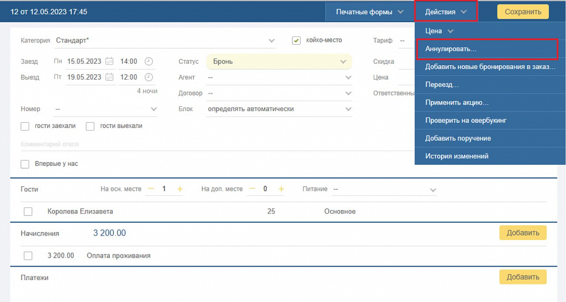Add a new payment in Платежи
The image size is (566, 302).
click(x=523, y=277)
